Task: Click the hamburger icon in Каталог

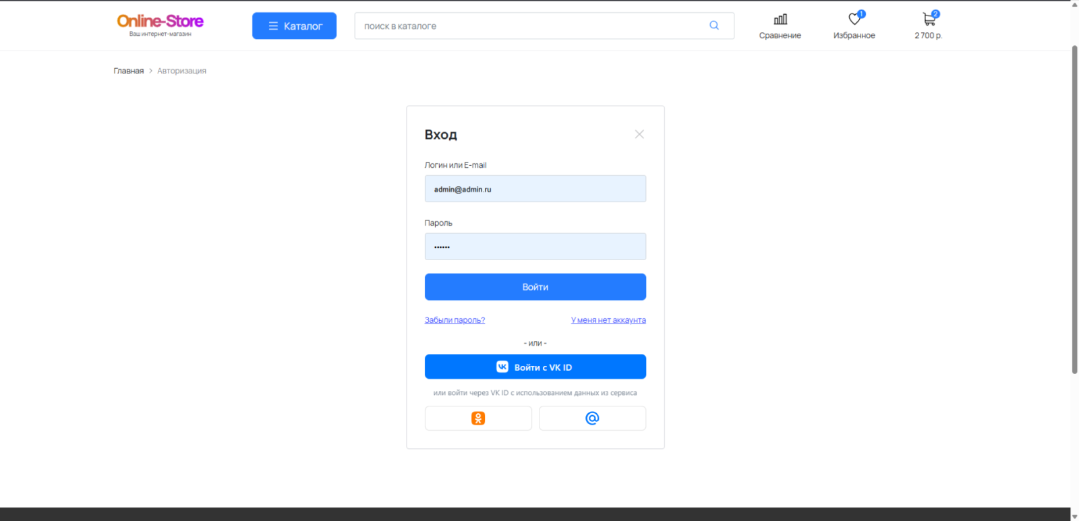Action: coord(273,26)
